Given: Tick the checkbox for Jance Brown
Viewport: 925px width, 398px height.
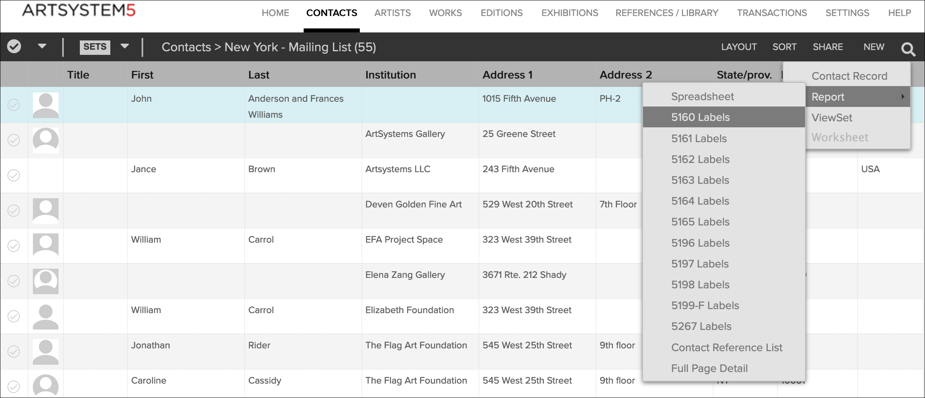Looking at the screenshot, I should (14, 175).
